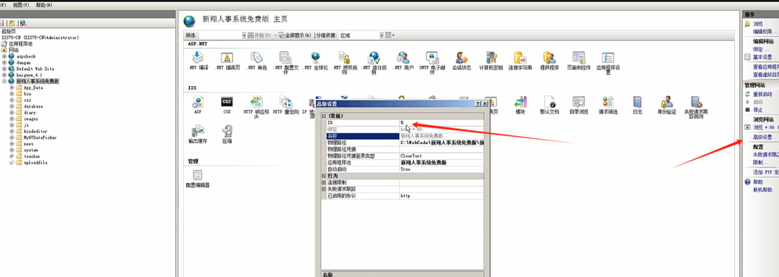Select the uploadfile folder in tree
Viewport: 779px width, 277px height.
pyautogui.click(x=35, y=163)
